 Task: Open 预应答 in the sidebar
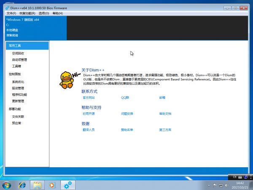(x=16, y=123)
